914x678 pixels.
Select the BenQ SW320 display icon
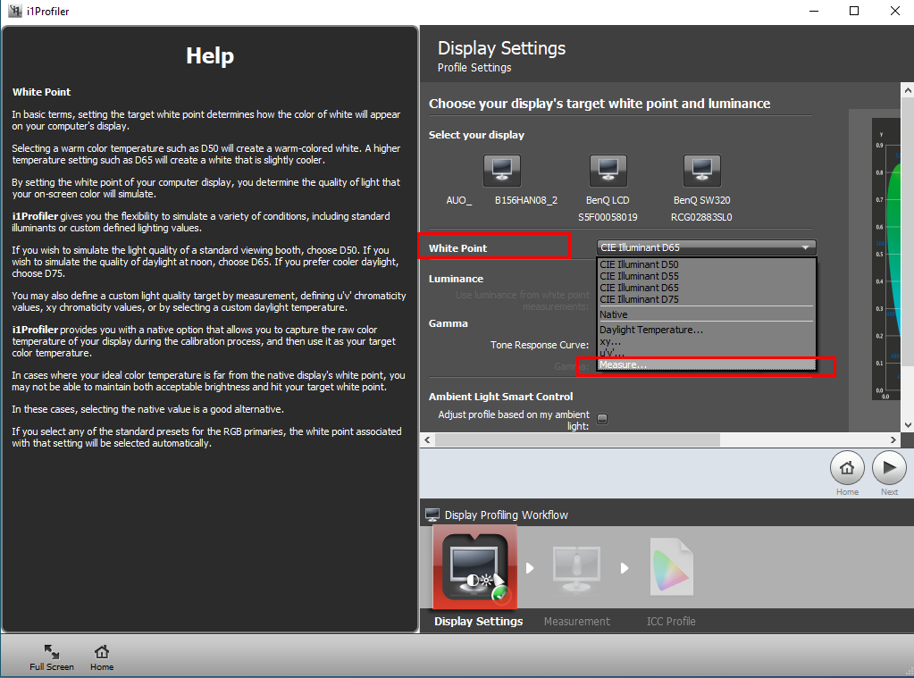702,171
